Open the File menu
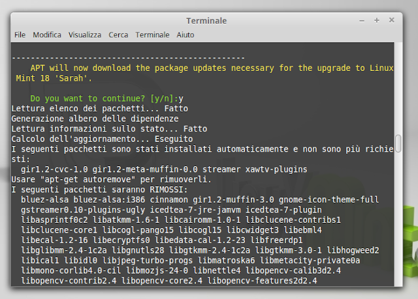Viewport: 418px width, 299px height. (20, 35)
